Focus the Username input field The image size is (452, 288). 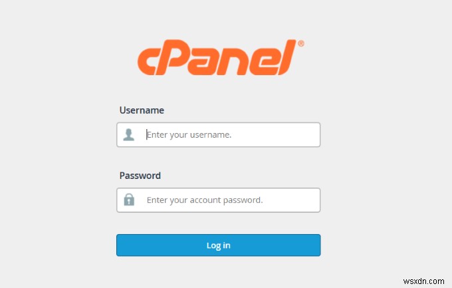pyautogui.click(x=229, y=134)
